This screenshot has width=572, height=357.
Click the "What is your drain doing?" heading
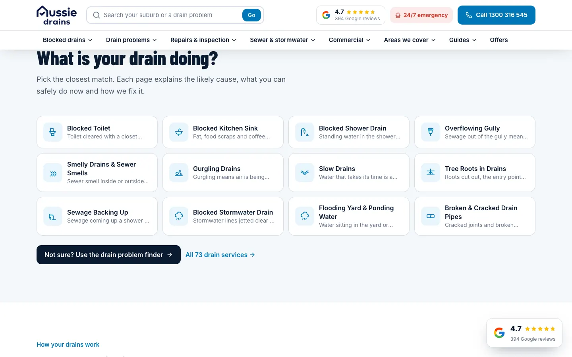tap(127, 59)
